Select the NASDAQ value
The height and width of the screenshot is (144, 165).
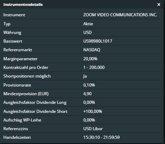click(92, 50)
